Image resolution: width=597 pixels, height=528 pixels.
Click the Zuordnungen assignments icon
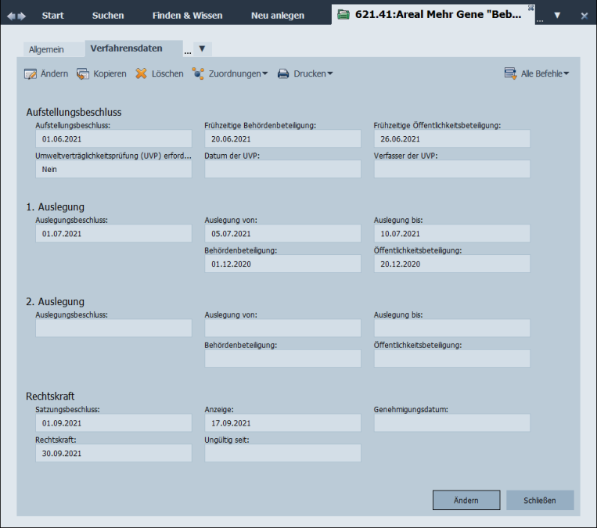(199, 74)
